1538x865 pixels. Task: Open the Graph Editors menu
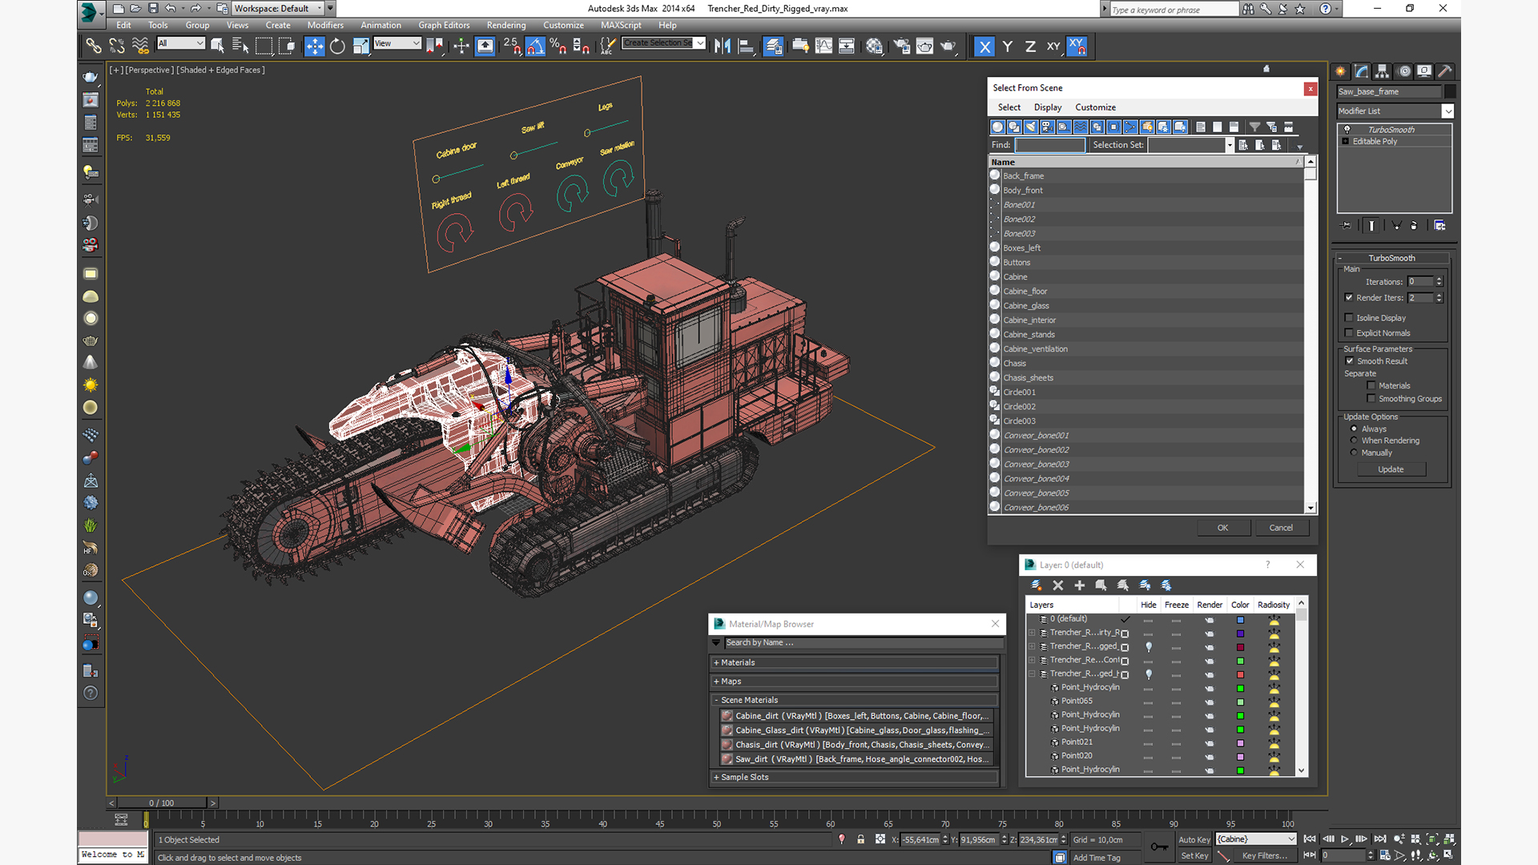coord(444,26)
